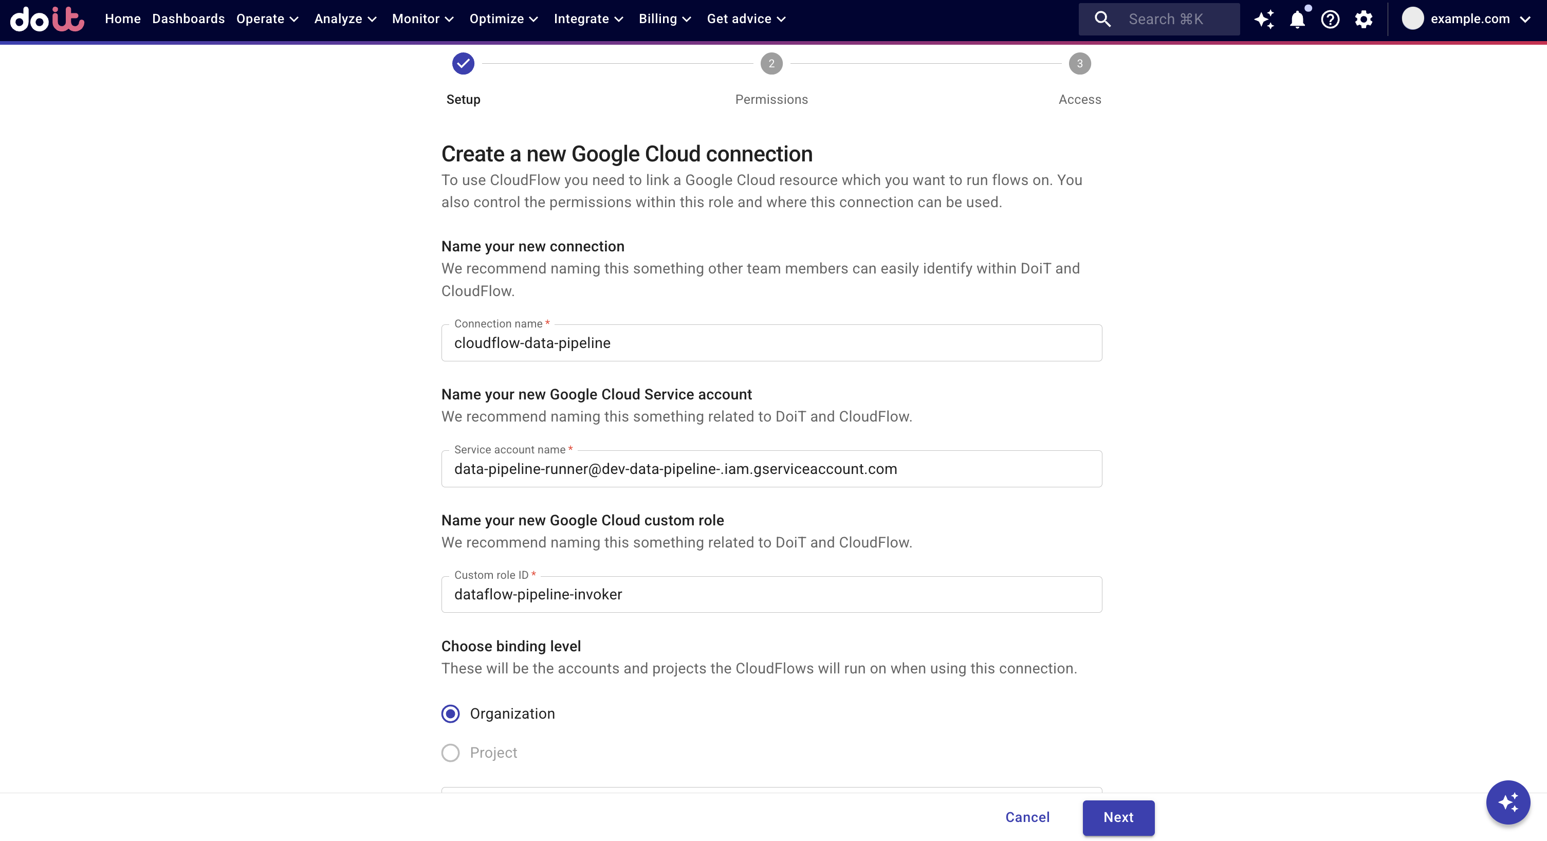Click the Connection name input field
1547x841 pixels.
coord(771,343)
